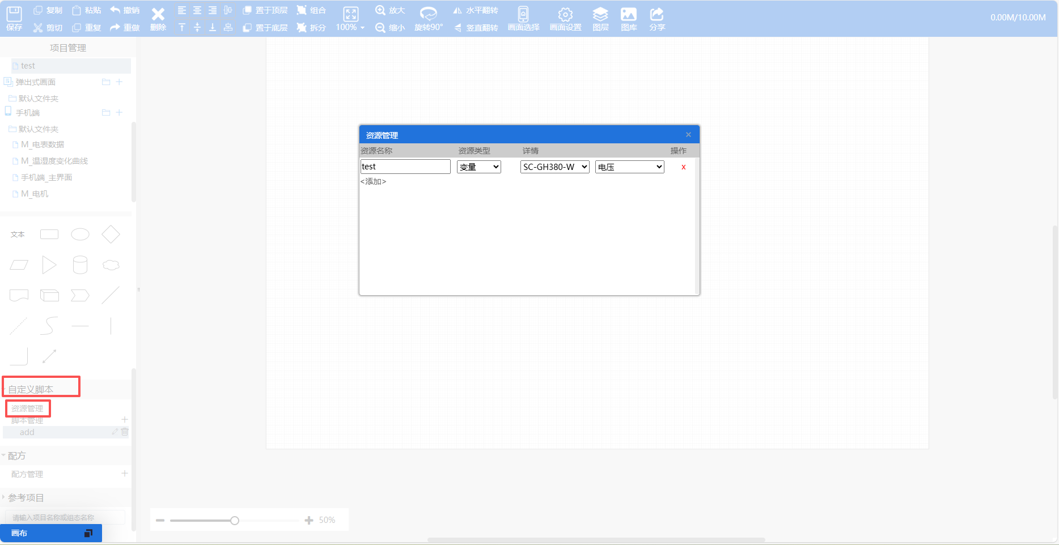Click the Delete (删除) X icon
This screenshot has height=545, width=1059.
[x=158, y=14]
